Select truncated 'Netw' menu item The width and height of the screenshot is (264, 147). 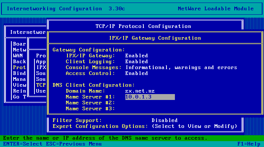[x=19, y=50]
